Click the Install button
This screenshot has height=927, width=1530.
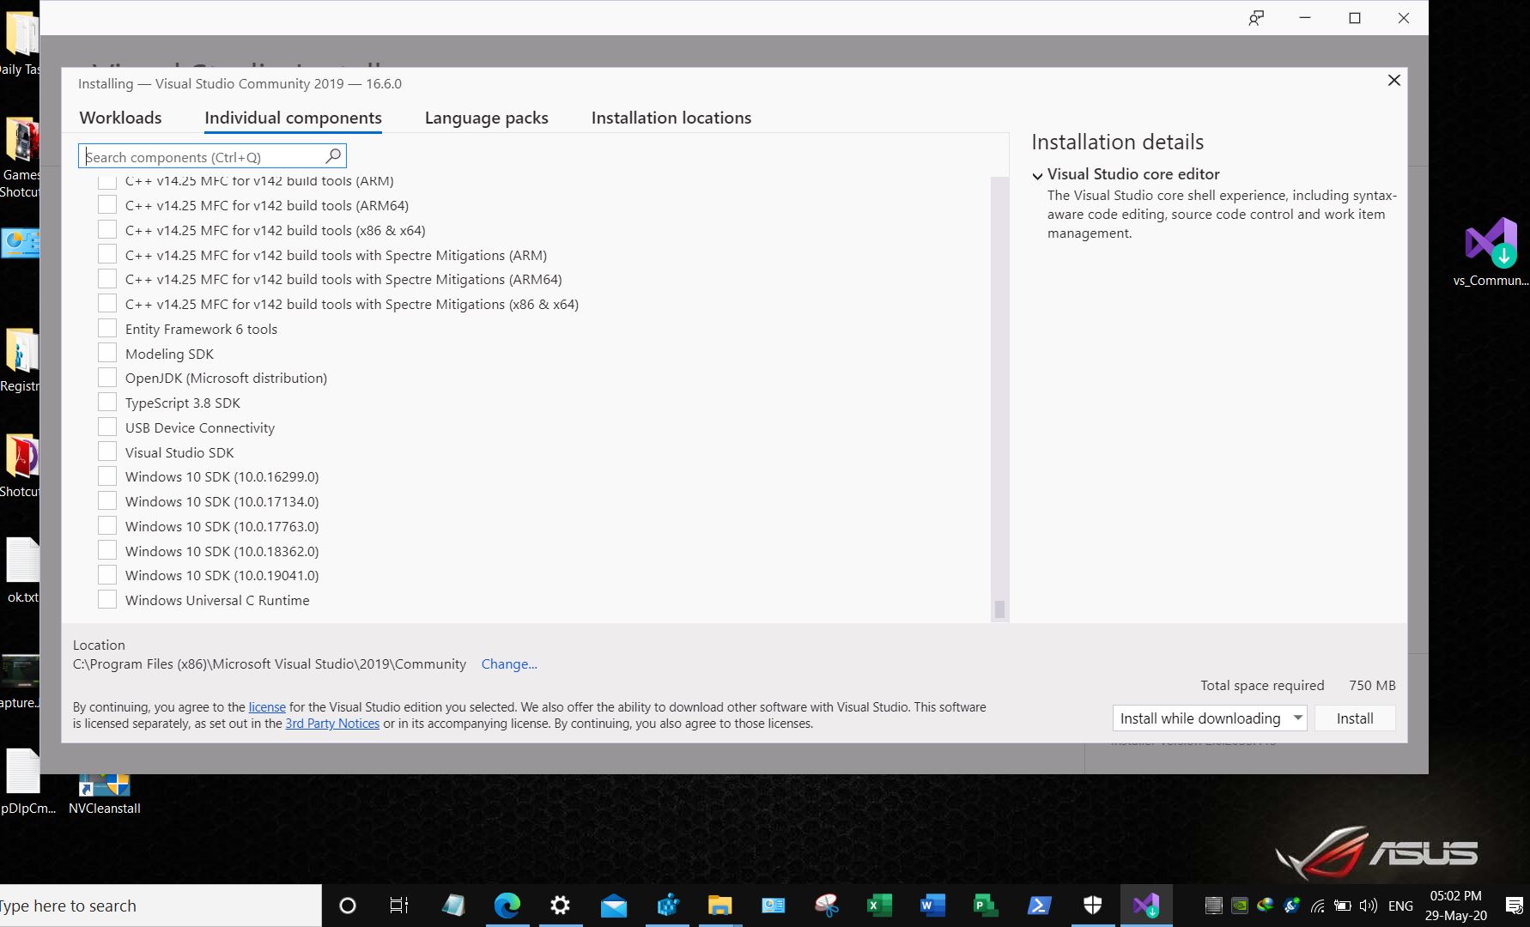pyautogui.click(x=1354, y=718)
